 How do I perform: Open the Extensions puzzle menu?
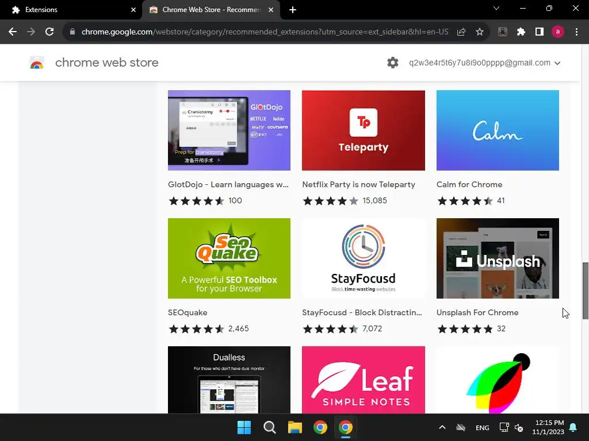click(521, 32)
